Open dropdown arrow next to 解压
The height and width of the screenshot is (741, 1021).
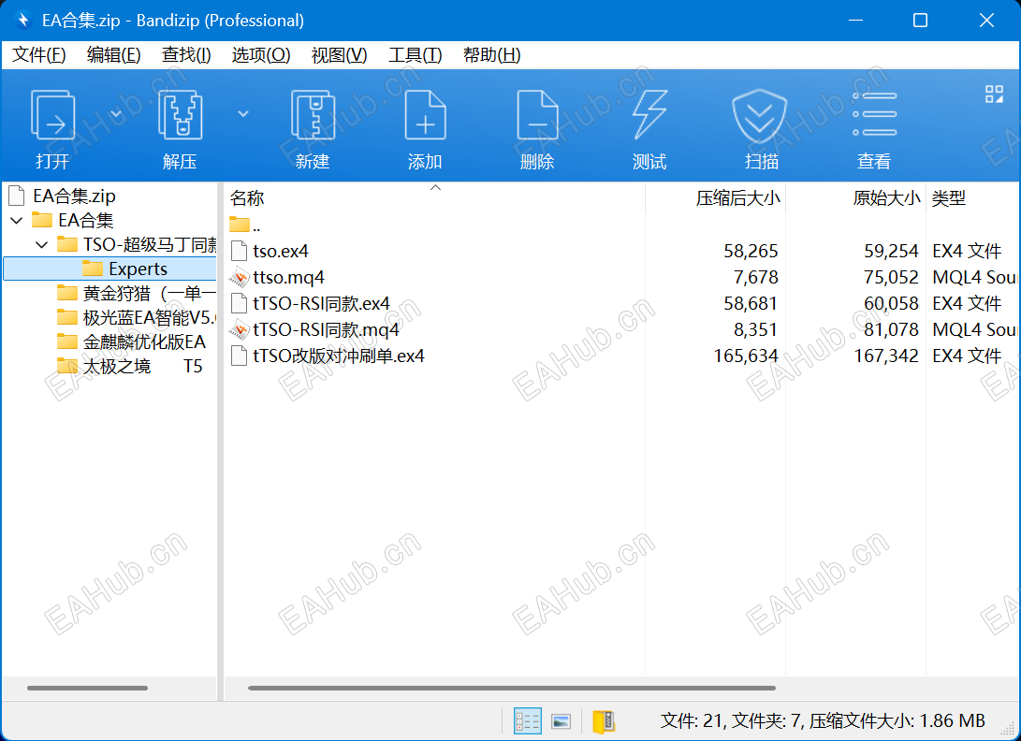click(x=243, y=114)
